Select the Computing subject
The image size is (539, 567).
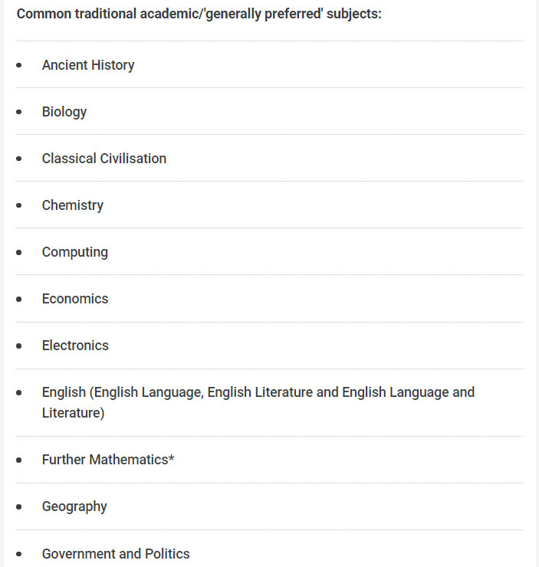coord(75,252)
